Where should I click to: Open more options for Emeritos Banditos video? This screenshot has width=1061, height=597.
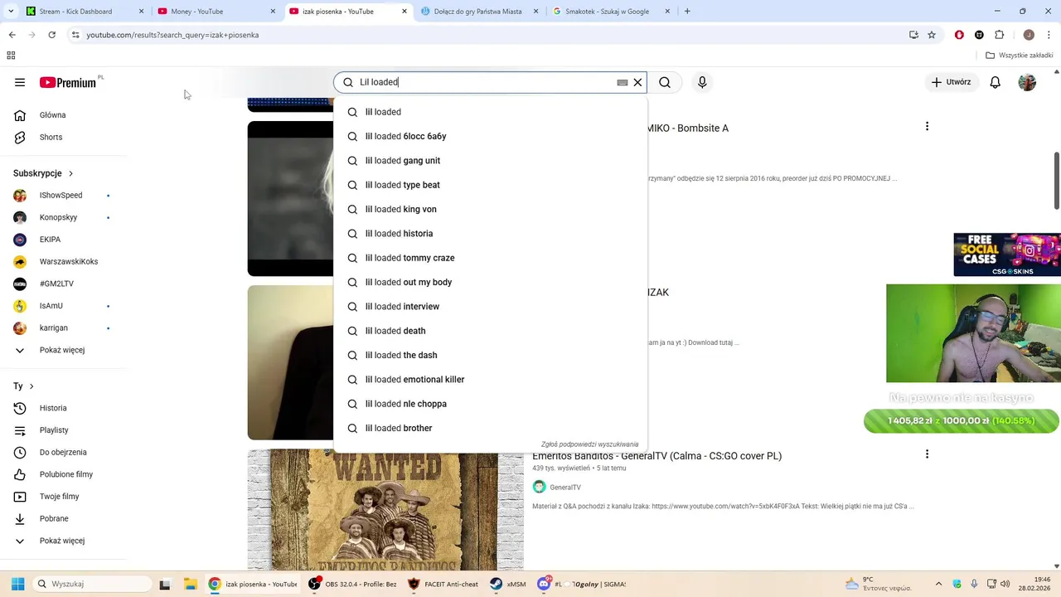pyautogui.click(x=927, y=454)
